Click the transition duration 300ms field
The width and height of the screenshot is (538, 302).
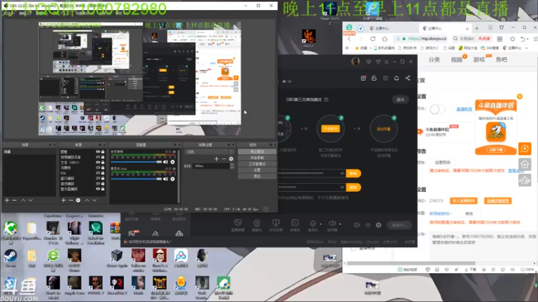pyautogui.click(x=211, y=166)
